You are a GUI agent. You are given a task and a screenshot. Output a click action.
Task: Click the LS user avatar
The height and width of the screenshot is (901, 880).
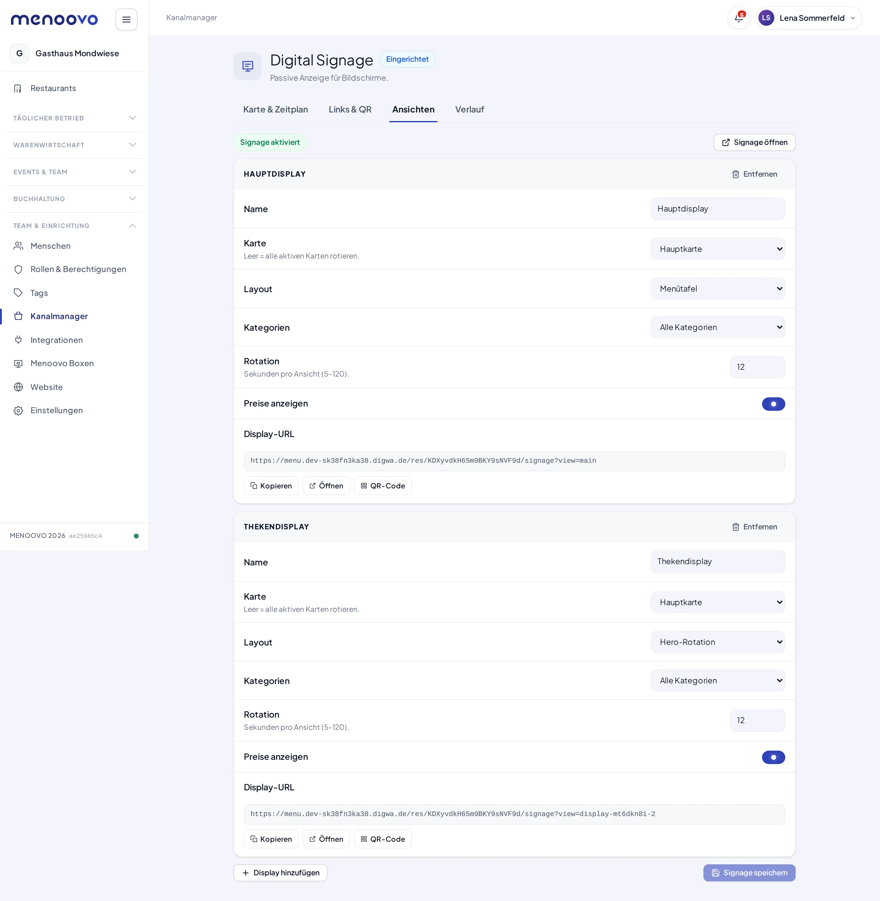[x=766, y=18]
